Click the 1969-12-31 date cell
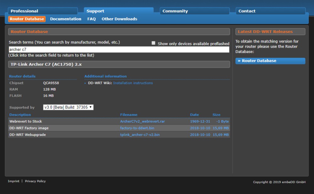 coord(200,121)
